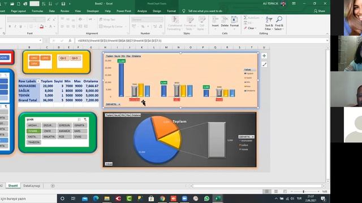Click the Italic formatting button

point(15,27)
